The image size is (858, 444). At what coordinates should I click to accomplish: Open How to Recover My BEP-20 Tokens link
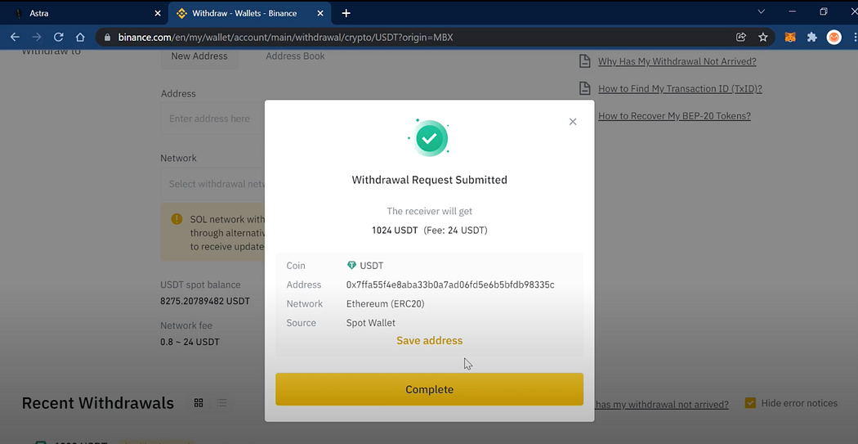pos(674,116)
